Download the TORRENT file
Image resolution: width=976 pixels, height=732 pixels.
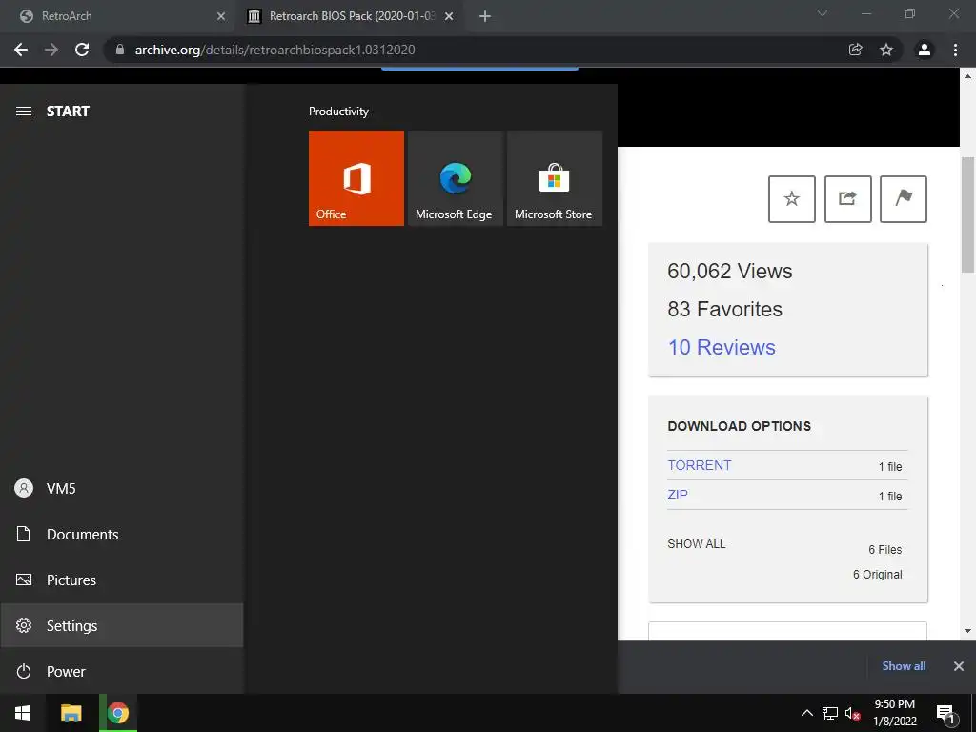pos(699,465)
